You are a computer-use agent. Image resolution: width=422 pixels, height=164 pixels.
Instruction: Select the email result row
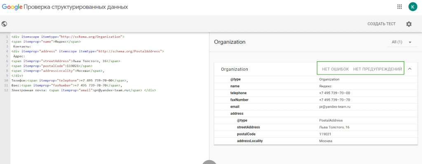click(x=316, y=106)
